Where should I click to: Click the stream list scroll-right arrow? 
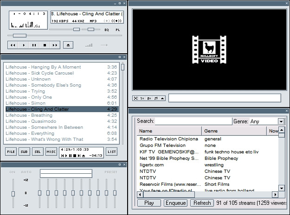click(x=275, y=195)
